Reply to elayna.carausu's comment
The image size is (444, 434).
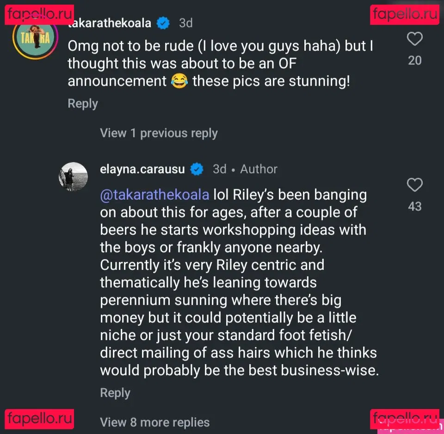115,393
